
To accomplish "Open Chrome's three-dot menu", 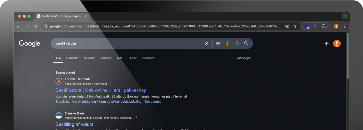I will coord(344,26).
